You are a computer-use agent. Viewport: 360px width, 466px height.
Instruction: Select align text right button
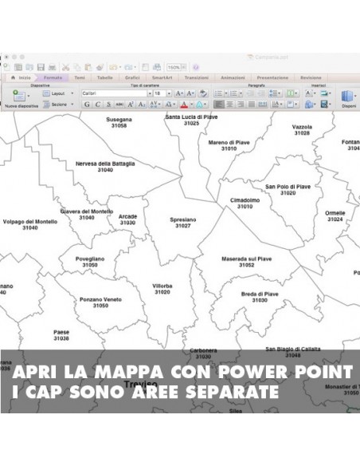point(241,104)
